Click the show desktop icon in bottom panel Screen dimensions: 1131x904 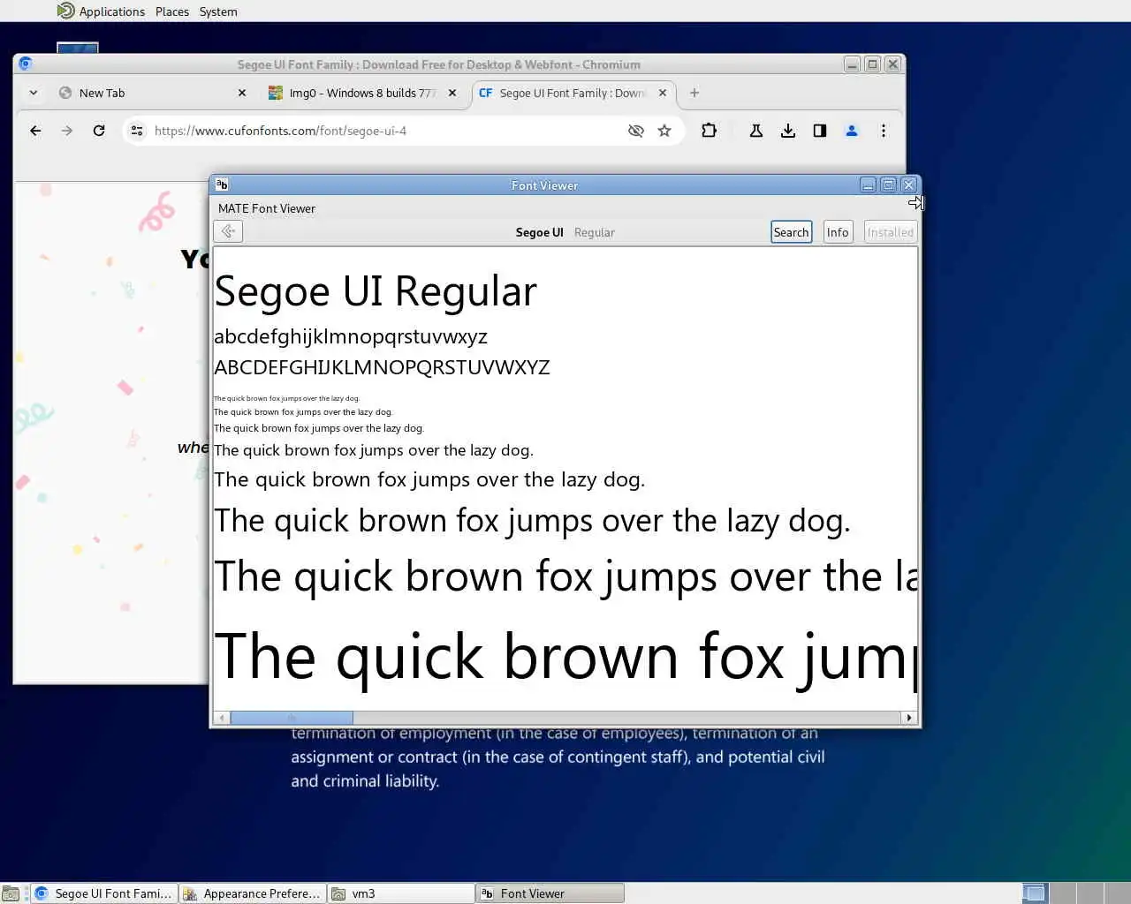point(11,893)
